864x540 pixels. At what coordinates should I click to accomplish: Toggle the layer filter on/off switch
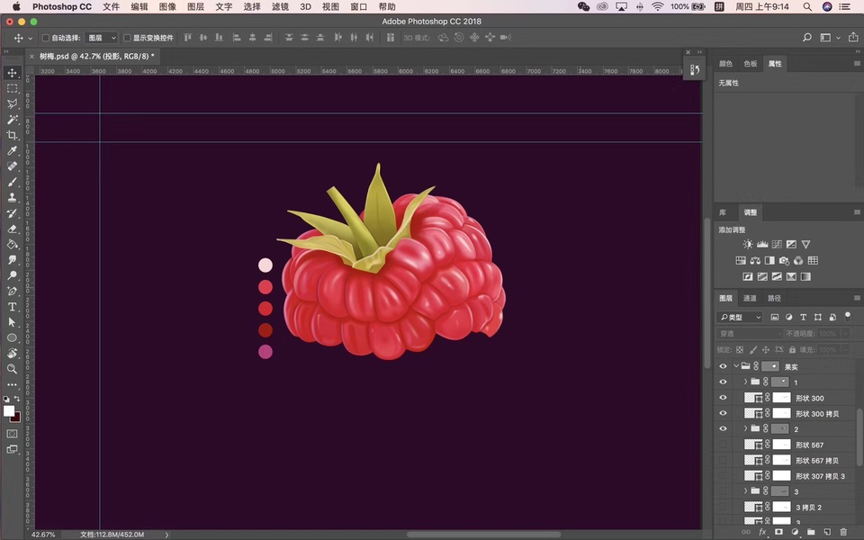click(848, 316)
